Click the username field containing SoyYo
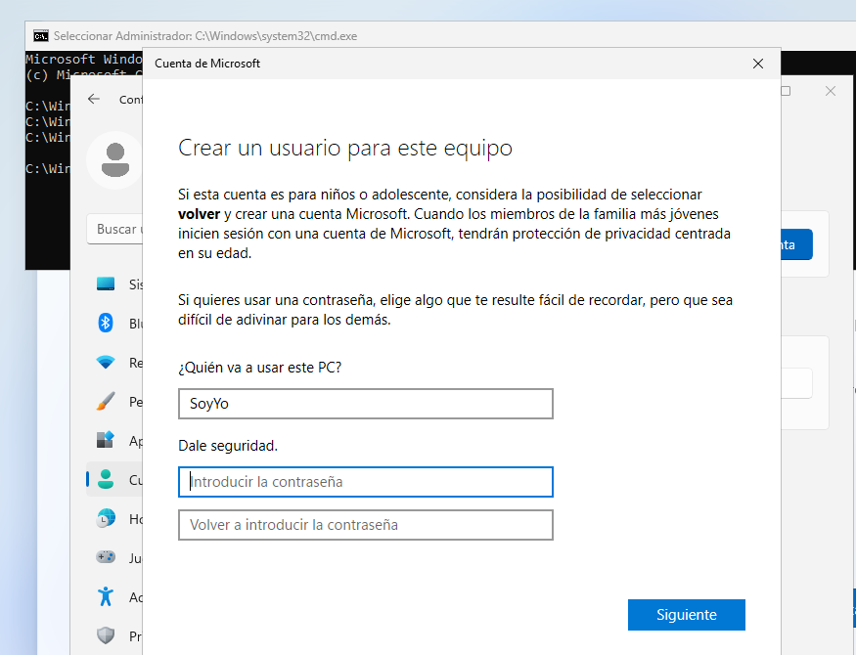856x655 pixels. 365,404
